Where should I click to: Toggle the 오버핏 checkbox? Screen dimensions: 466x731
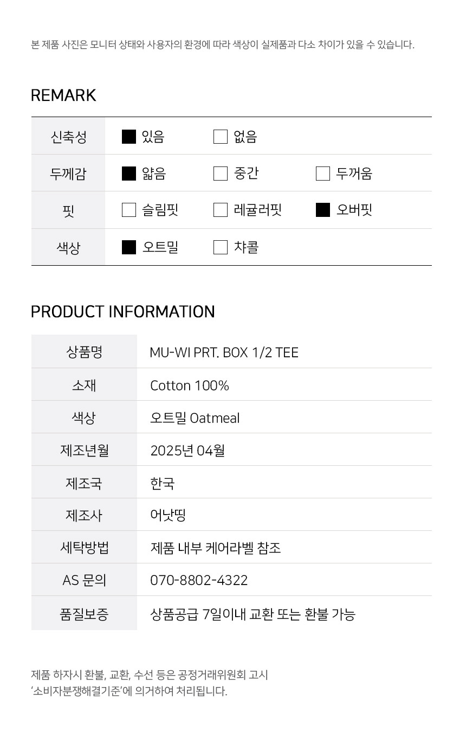tap(323, 210)
